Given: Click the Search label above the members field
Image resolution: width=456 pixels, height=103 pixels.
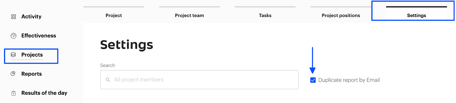Looking at the screenshot, I should pyautogui.click(x=107, y=65).
